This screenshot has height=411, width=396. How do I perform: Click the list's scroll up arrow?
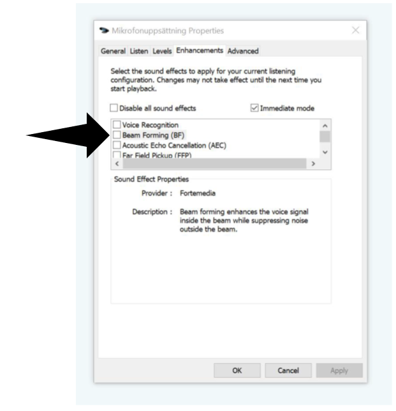click(x=325, y=126)
